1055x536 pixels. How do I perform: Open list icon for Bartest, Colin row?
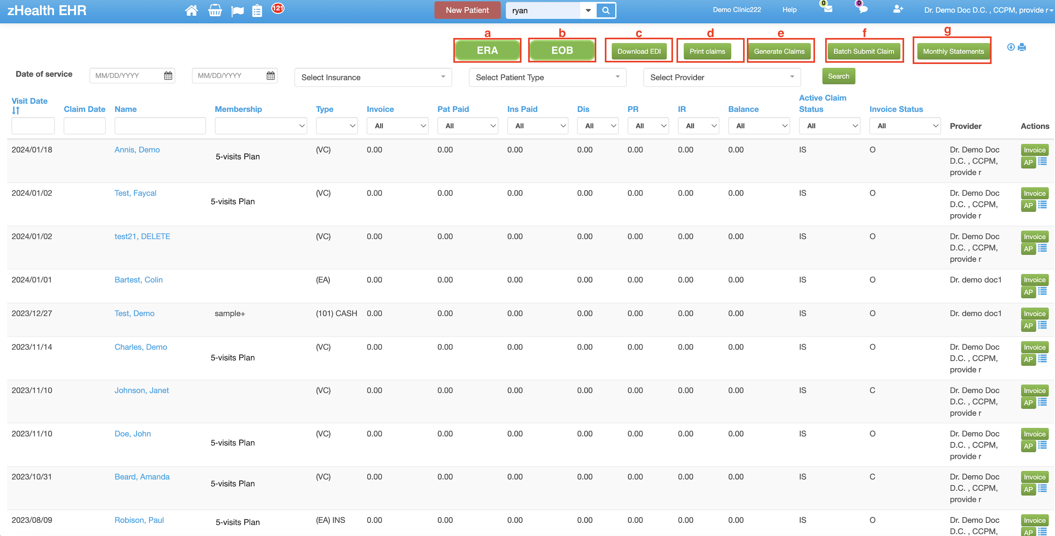pyautogui.click(x=1042, y=291)
